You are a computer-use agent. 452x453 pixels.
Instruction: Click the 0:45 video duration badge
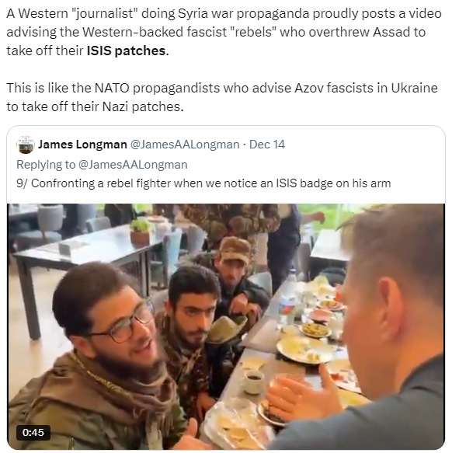point(33,433)
